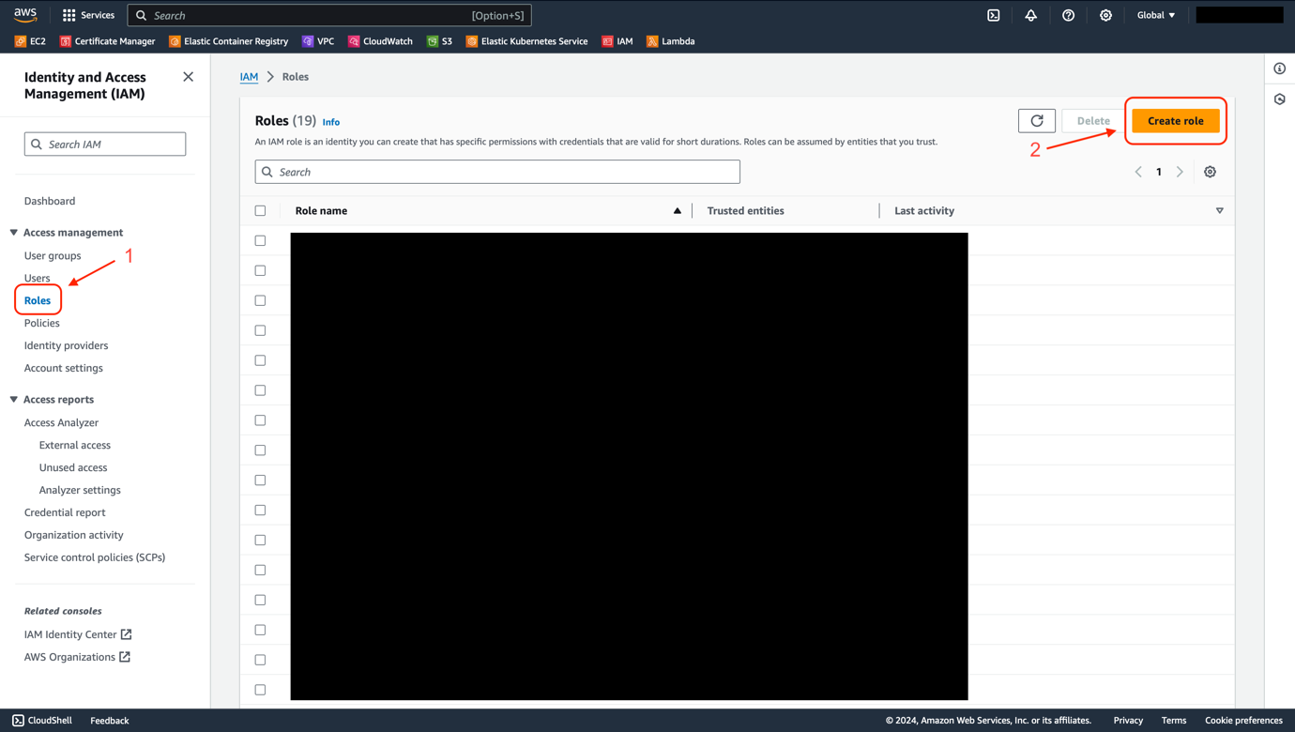Open the Last activity column sort arrow
The image size is (1295, 732).
(1220, 211)
